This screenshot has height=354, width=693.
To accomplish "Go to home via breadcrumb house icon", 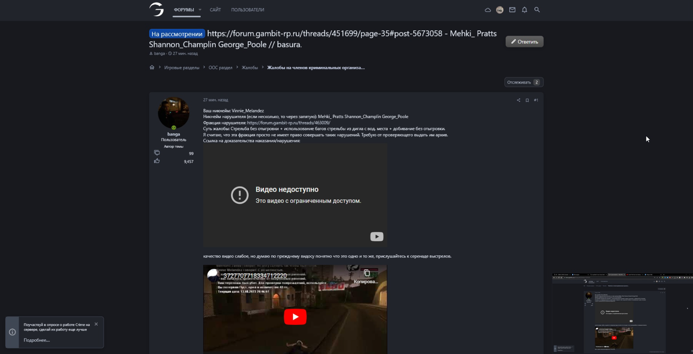I will tap(152, 68).
